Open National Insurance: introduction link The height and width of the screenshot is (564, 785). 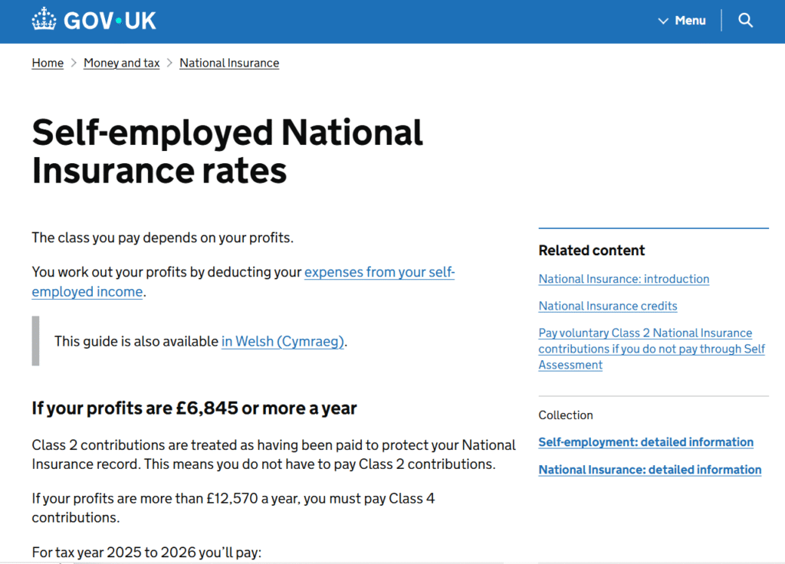(623, 279)
